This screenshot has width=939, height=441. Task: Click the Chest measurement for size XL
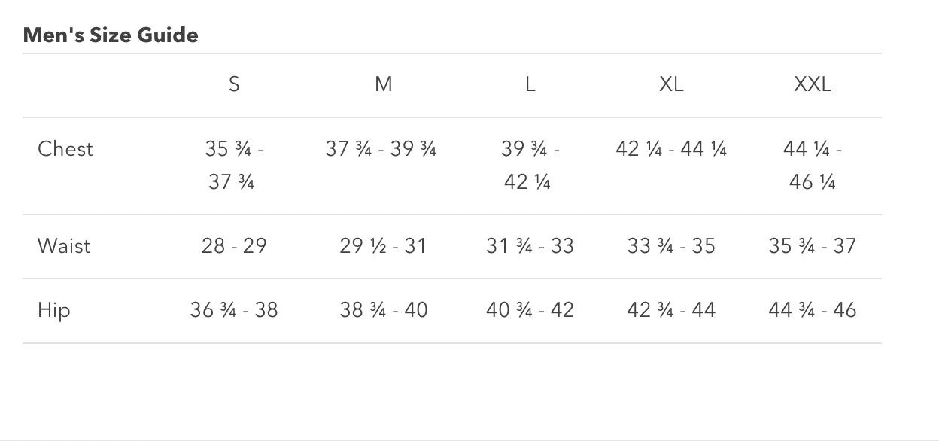(671, 149)
